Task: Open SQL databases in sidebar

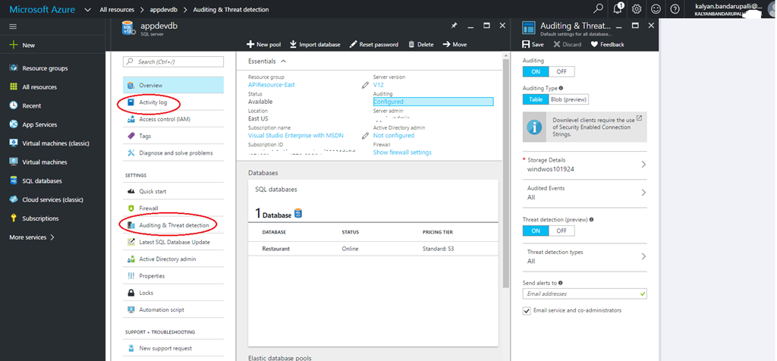Action: coord(36,181)
